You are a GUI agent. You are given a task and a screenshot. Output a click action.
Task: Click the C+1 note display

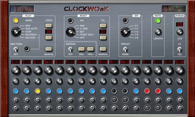pyautogui.click(x=169, y=62)
